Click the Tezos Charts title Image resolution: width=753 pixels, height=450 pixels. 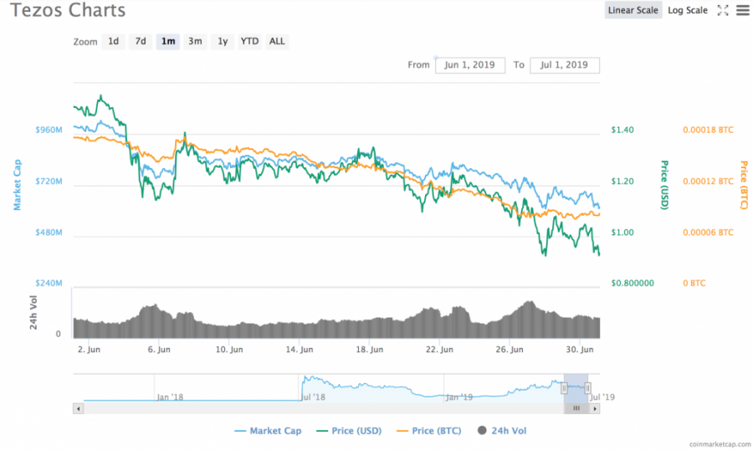tap(68, 10)
